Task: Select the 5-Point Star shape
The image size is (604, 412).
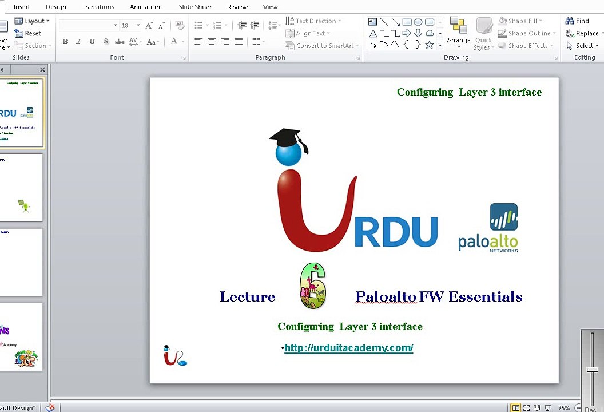Action: (430, 45)
